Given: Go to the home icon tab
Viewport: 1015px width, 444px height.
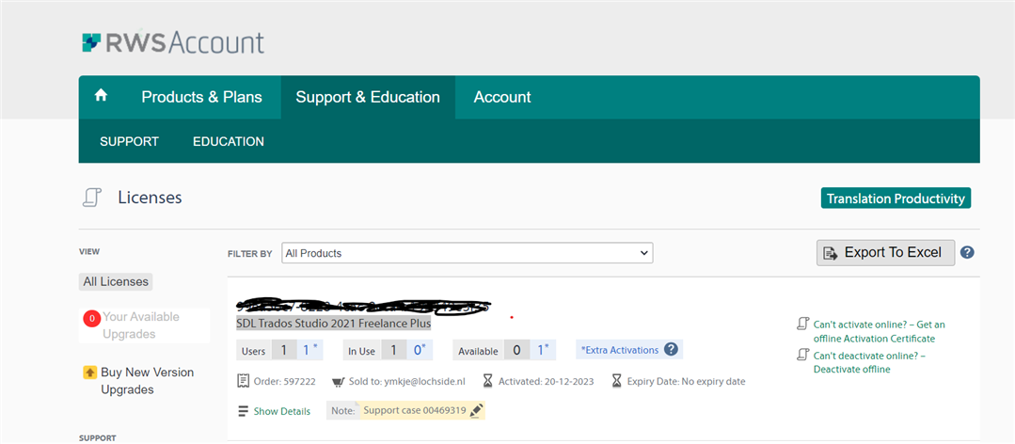Looking at the screenshot, I should 101,96.
